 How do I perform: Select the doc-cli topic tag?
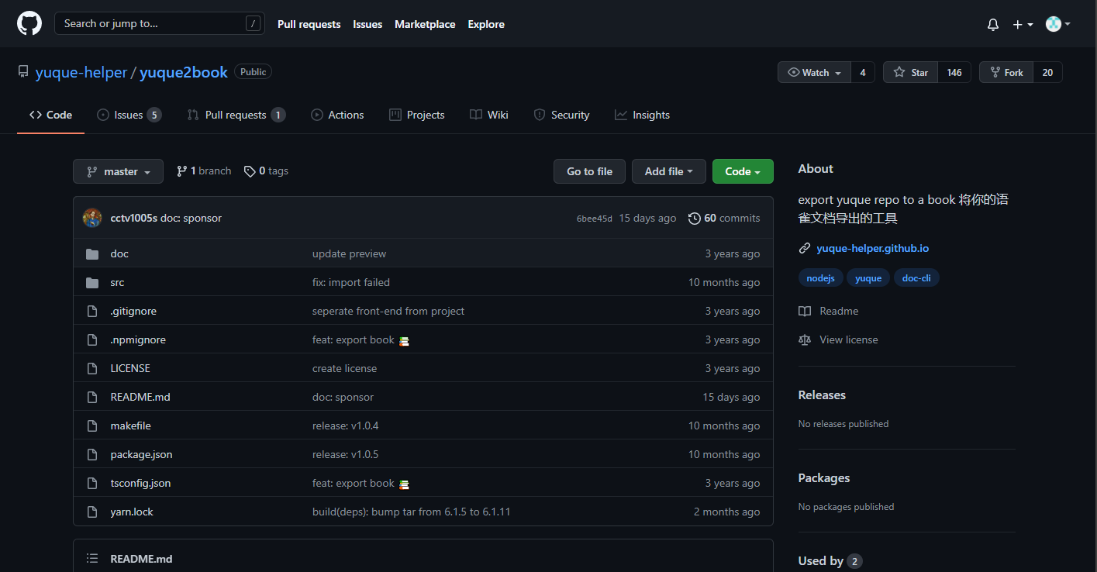(x=916, y=277)
